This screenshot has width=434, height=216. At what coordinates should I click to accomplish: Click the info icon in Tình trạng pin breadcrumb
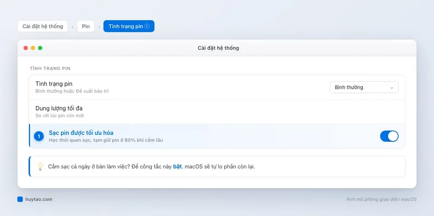click(x=147, y=26)
